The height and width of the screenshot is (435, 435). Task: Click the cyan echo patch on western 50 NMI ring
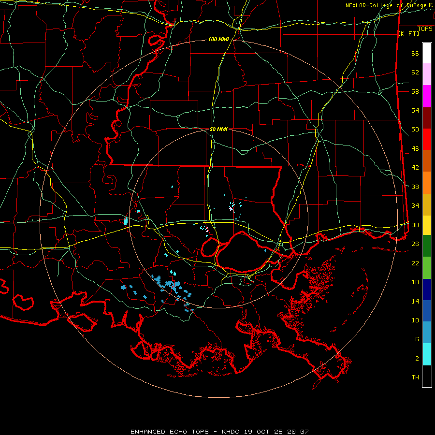coord(125,221)
